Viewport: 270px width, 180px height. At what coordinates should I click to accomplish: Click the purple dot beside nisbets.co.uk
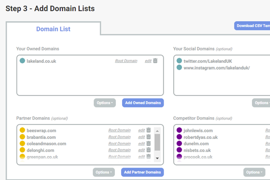179,150
